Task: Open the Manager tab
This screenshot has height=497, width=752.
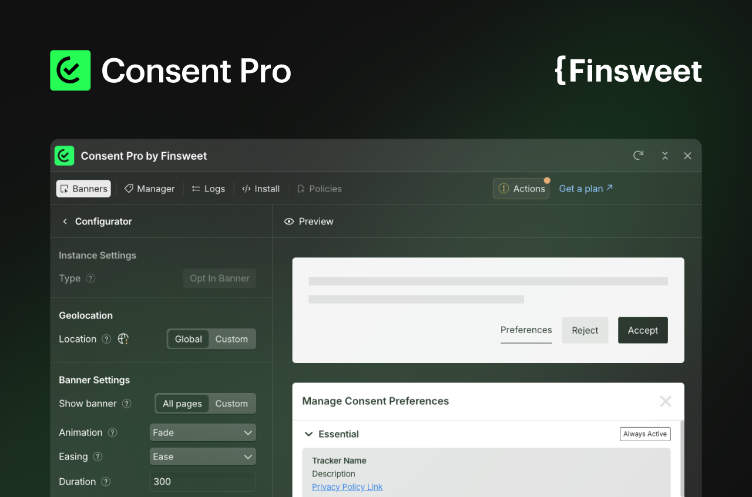Action: coord(149,189)
